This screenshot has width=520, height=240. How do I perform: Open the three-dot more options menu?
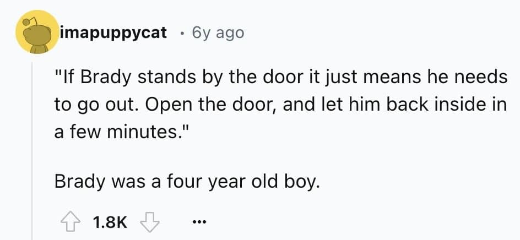coord(198,222)
